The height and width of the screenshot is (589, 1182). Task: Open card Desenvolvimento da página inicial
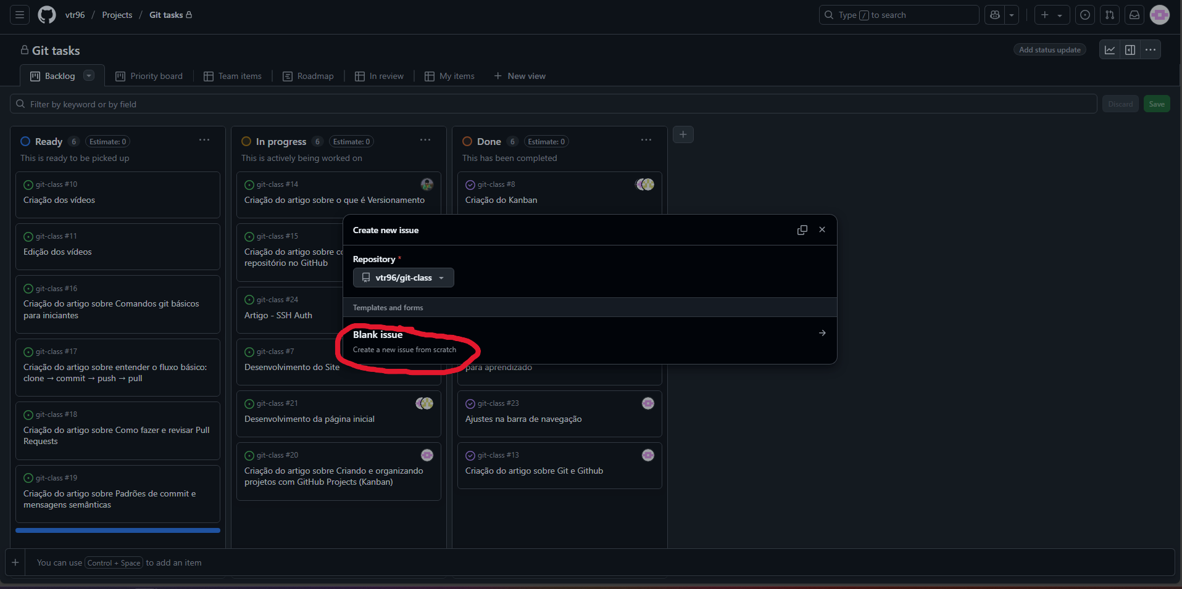[x=309, y=419]
